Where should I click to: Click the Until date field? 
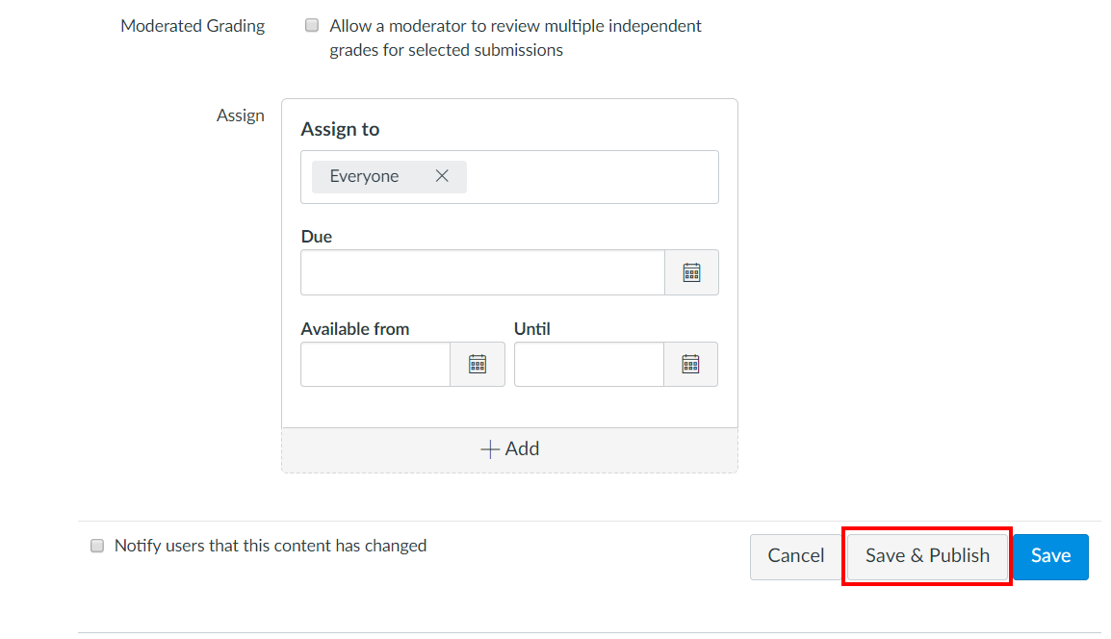click(x=588, y=364)
